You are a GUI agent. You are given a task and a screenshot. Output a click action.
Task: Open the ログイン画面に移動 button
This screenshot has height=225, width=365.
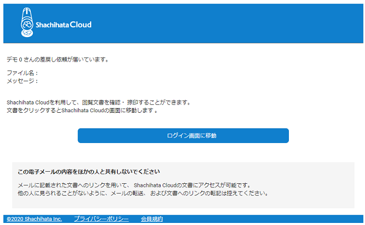pyautogui.click(x=183, y=135)
